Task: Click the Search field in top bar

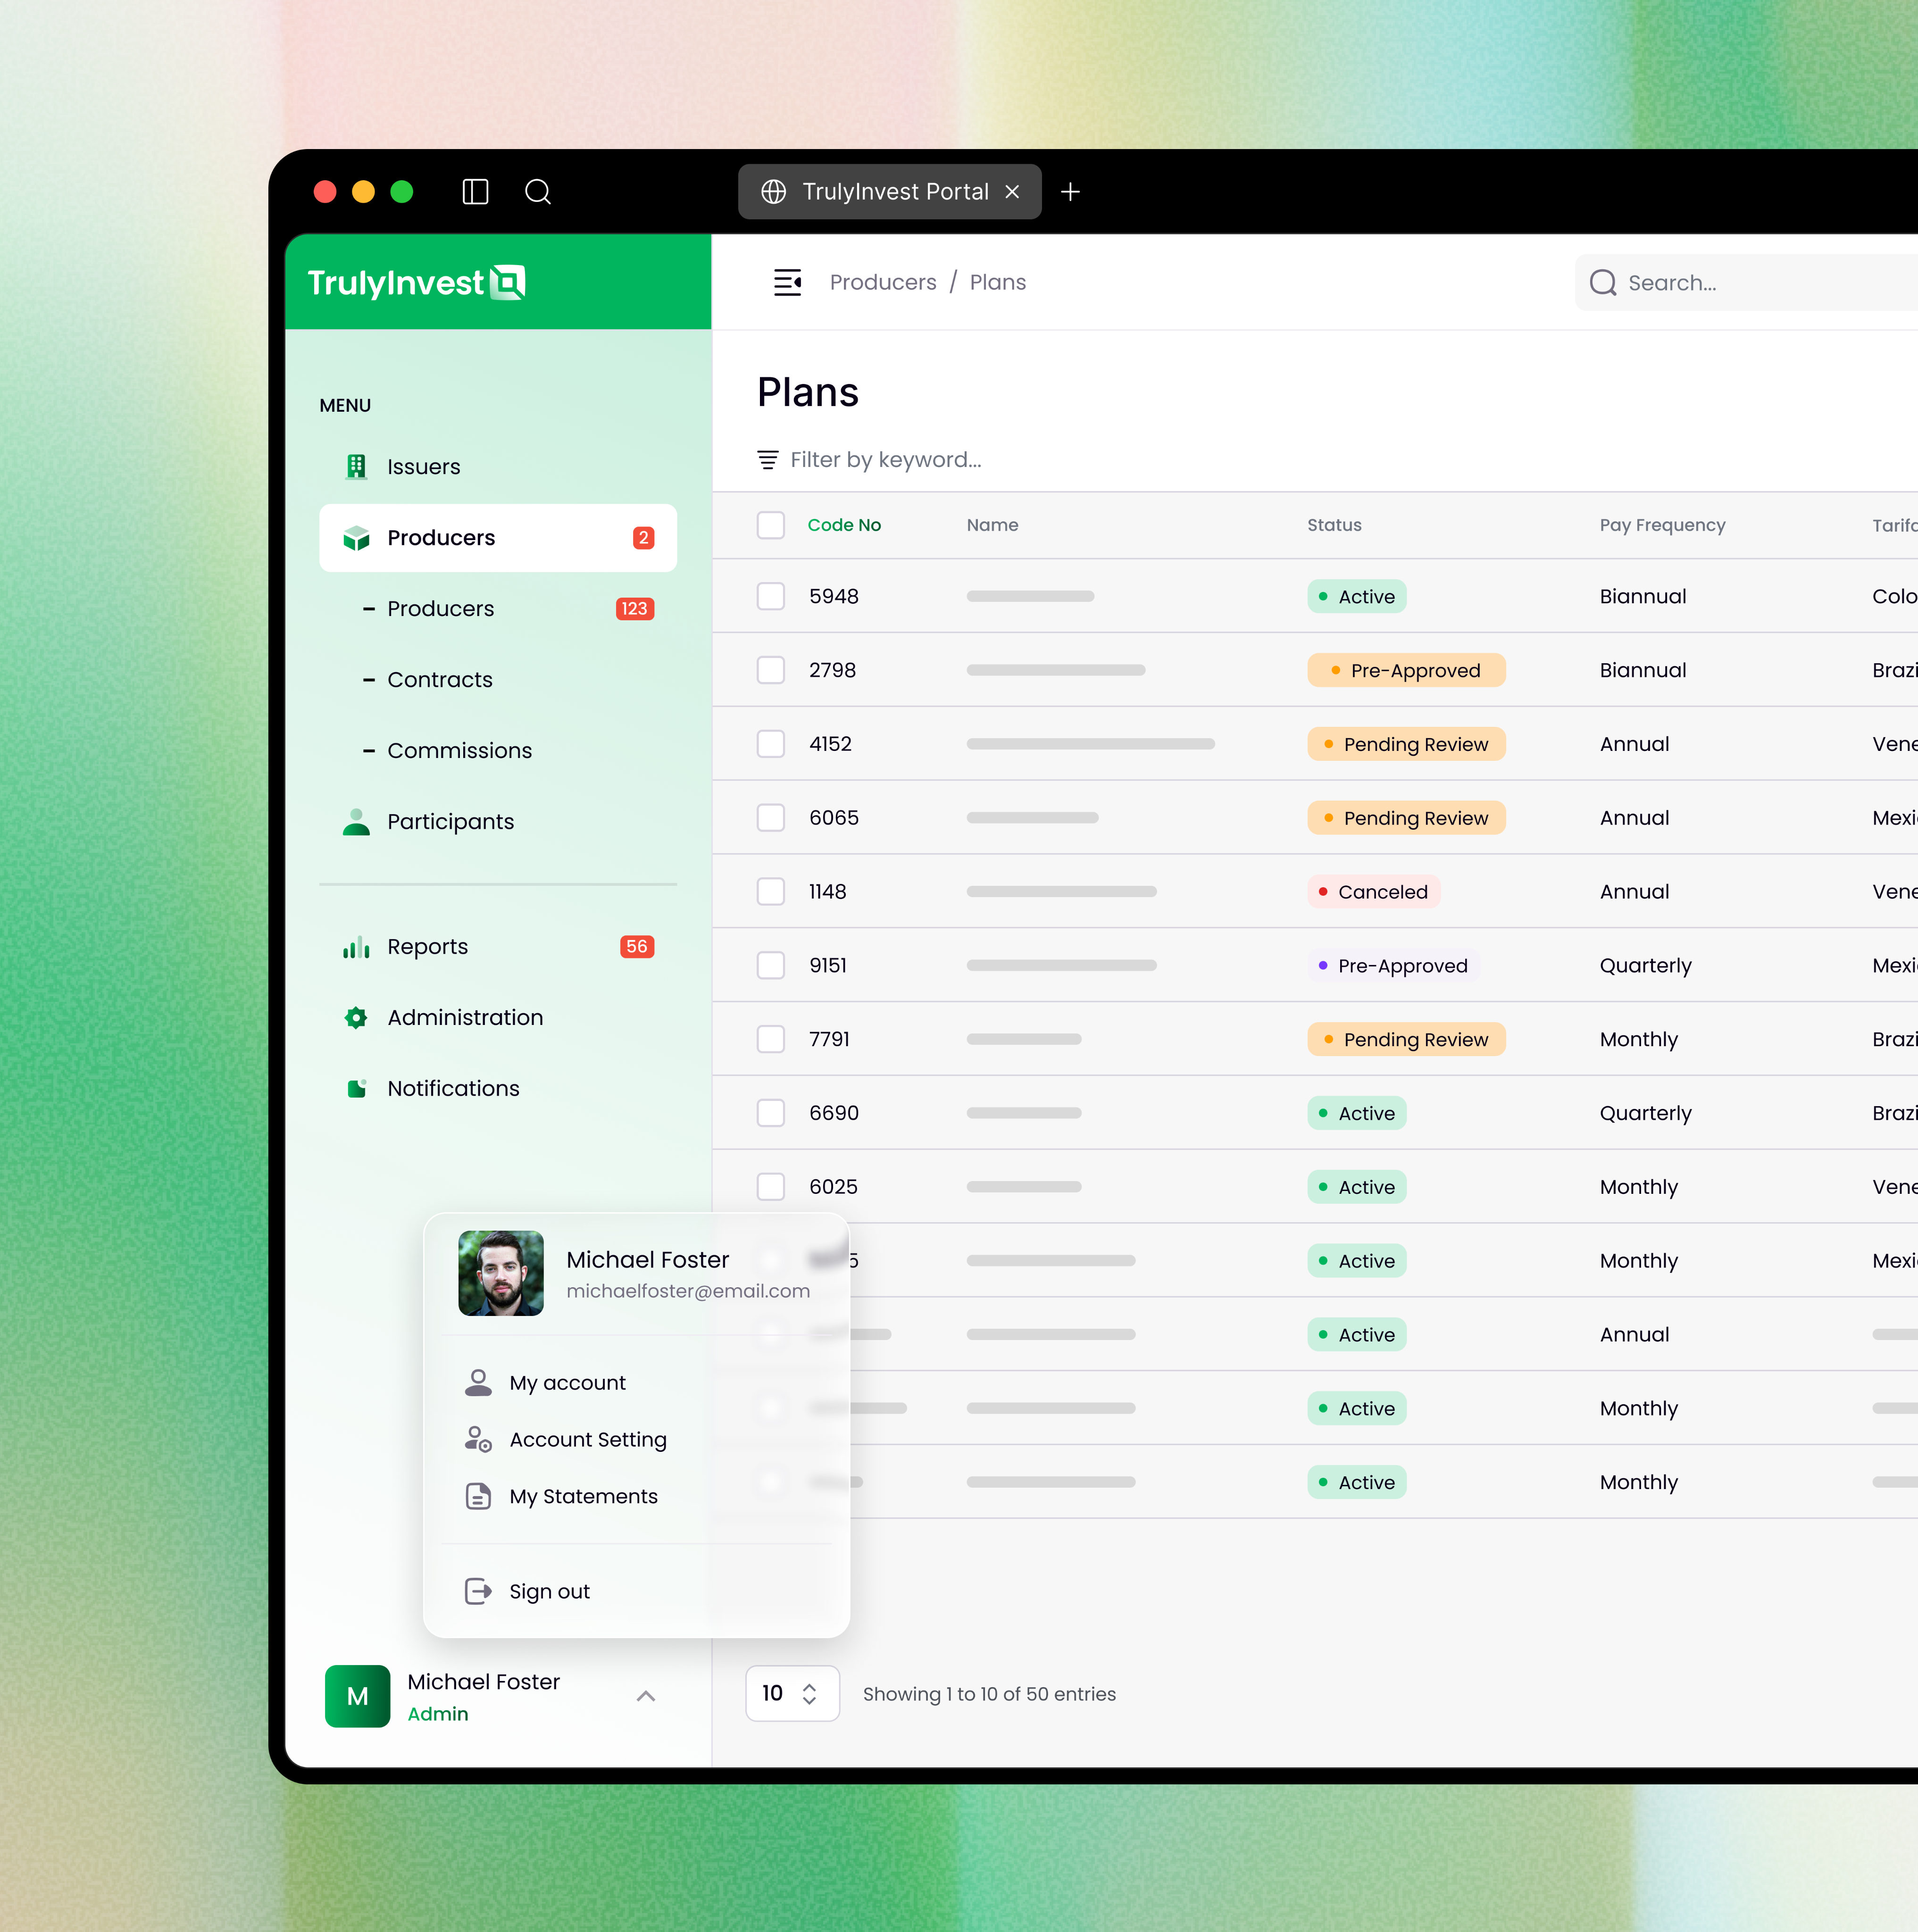Action: [x=1746, y=283]
